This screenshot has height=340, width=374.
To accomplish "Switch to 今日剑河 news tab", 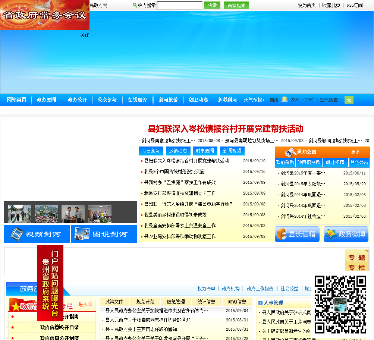I will (x=151, y=151).
